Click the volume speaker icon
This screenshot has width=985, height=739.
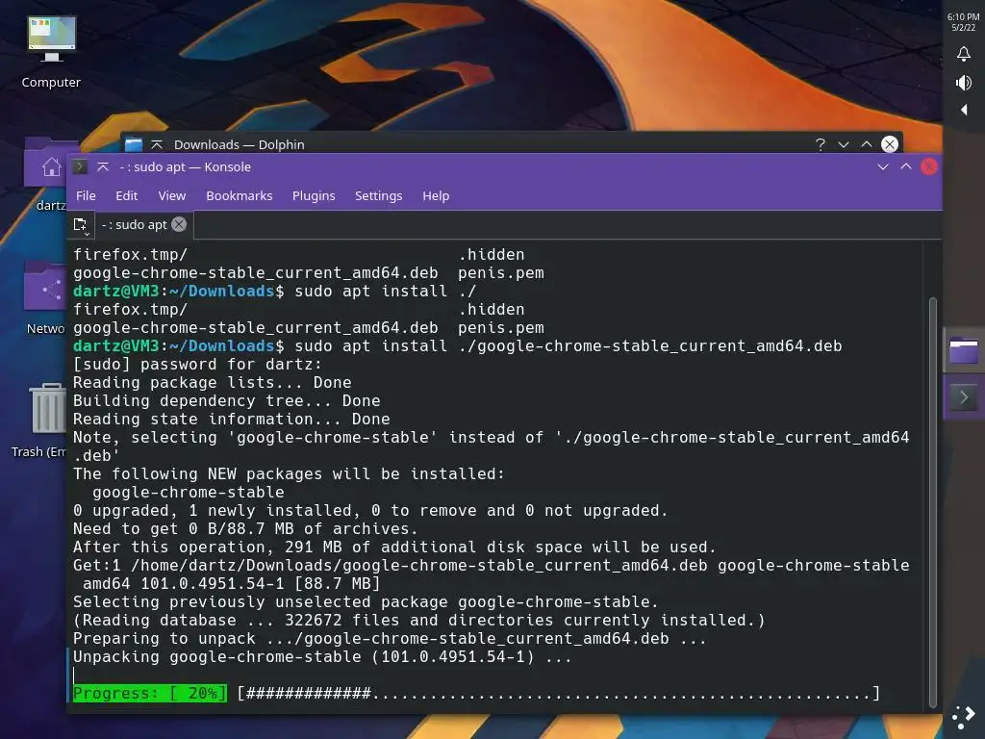click(x=964, y=83)
